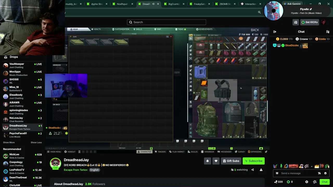Open Ask Gemini in browser
This screenshot has height=187, width=333.
(x=292, y=4)
